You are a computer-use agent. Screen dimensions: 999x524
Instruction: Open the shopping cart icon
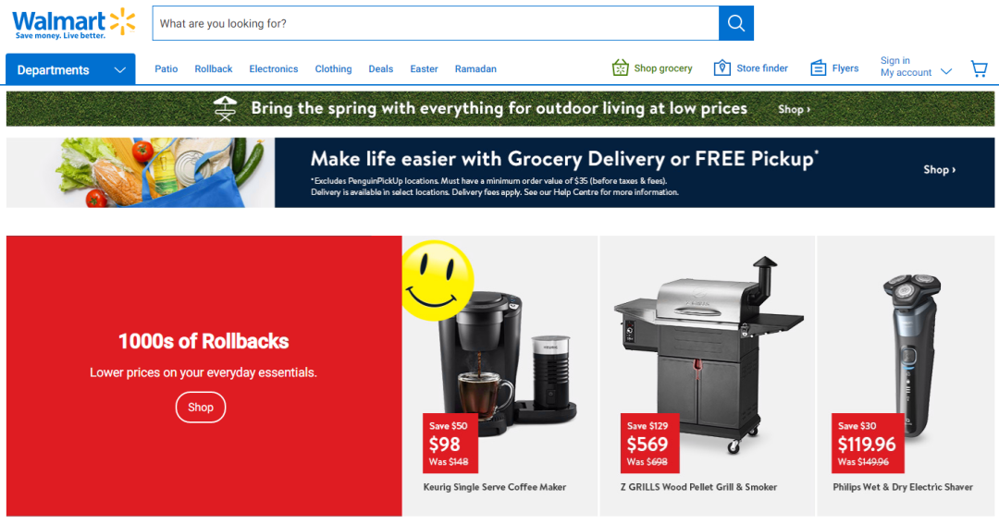coord(980,68)
